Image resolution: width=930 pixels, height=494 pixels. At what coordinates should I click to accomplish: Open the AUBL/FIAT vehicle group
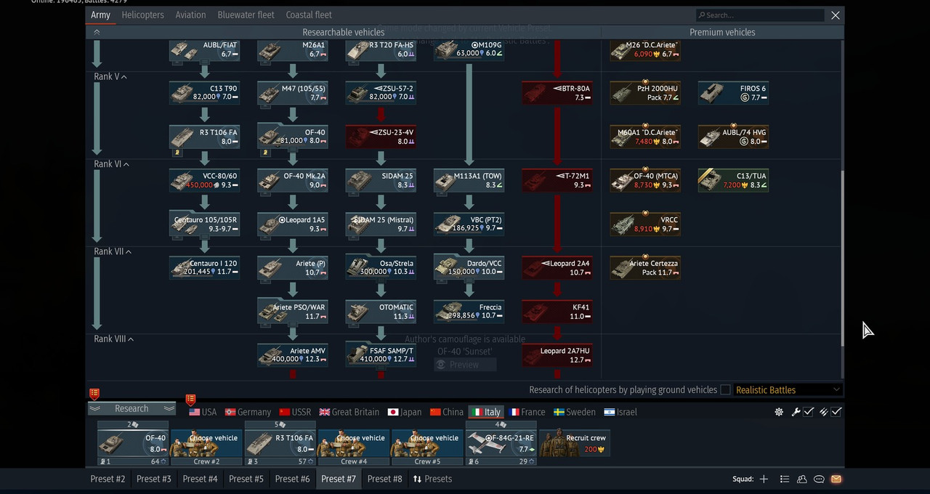(205, 49)
